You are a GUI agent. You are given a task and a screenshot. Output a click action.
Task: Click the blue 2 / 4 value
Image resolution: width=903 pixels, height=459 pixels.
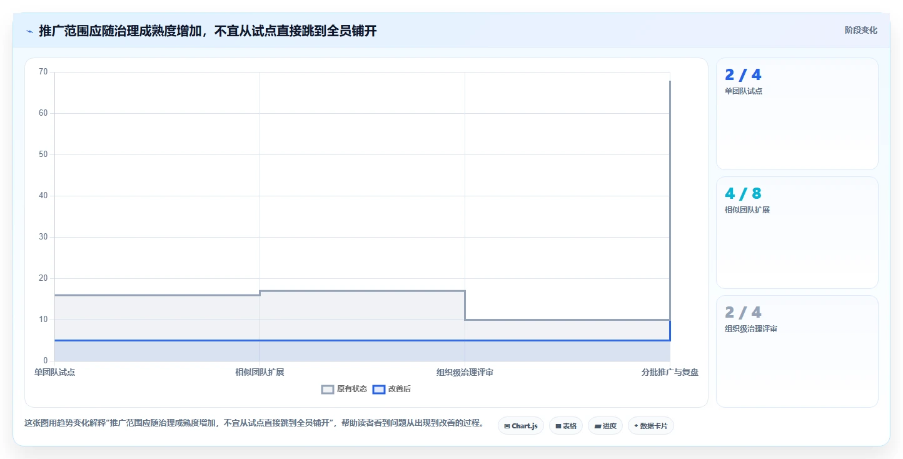click(743, 75)
